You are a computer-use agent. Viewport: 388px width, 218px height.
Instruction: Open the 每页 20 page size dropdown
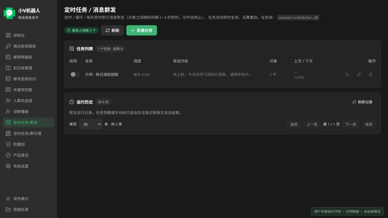point(91,124)
